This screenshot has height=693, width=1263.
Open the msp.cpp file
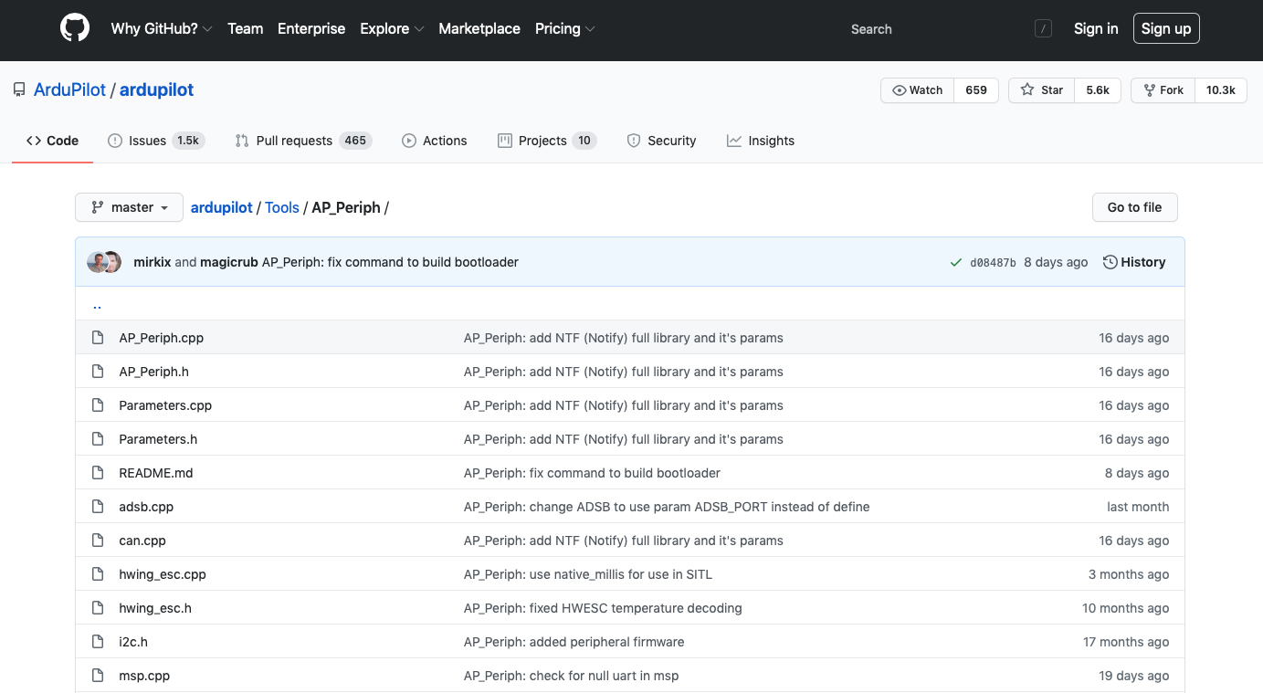point(144,676)
